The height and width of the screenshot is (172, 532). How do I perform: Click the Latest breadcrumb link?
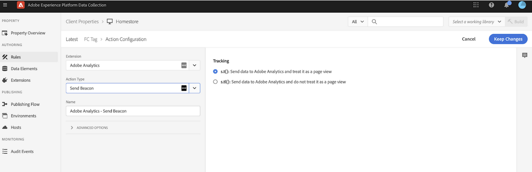click(72, 39)
